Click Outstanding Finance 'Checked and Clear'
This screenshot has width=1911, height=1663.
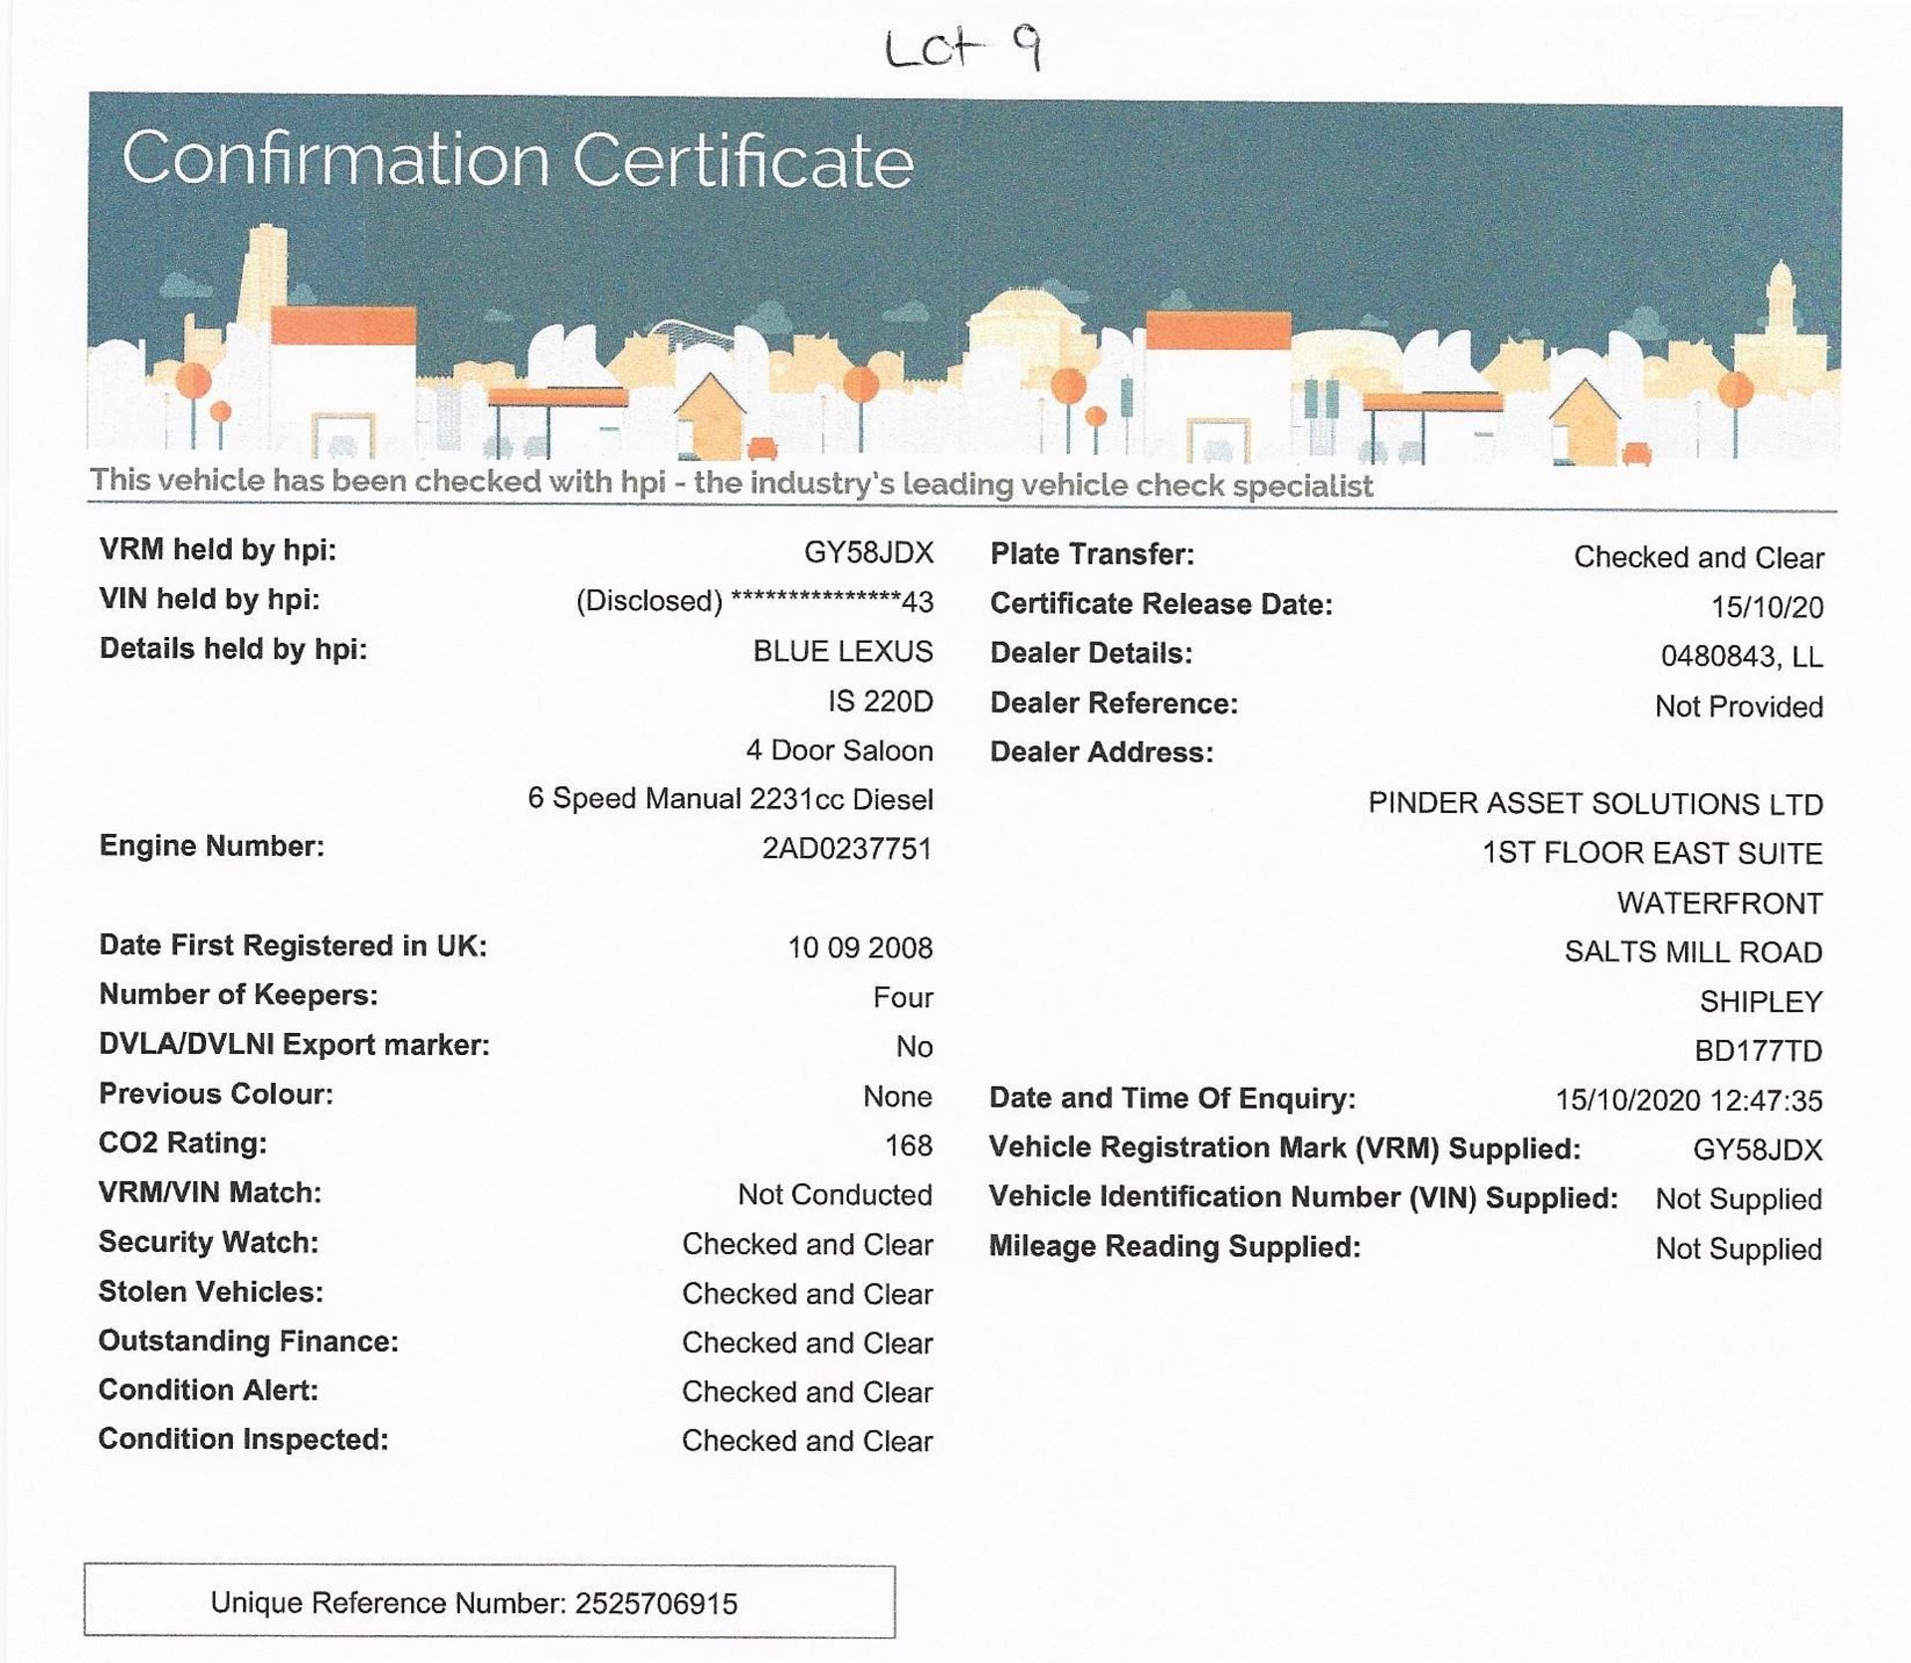(807, 1343)
